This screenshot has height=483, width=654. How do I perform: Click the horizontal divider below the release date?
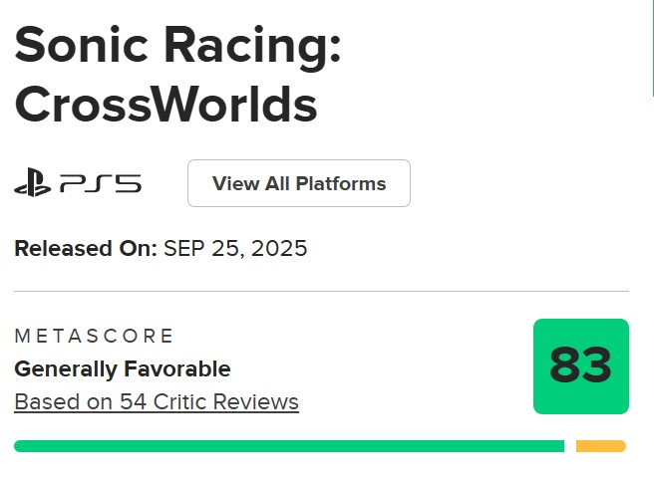tap(321, 292)
